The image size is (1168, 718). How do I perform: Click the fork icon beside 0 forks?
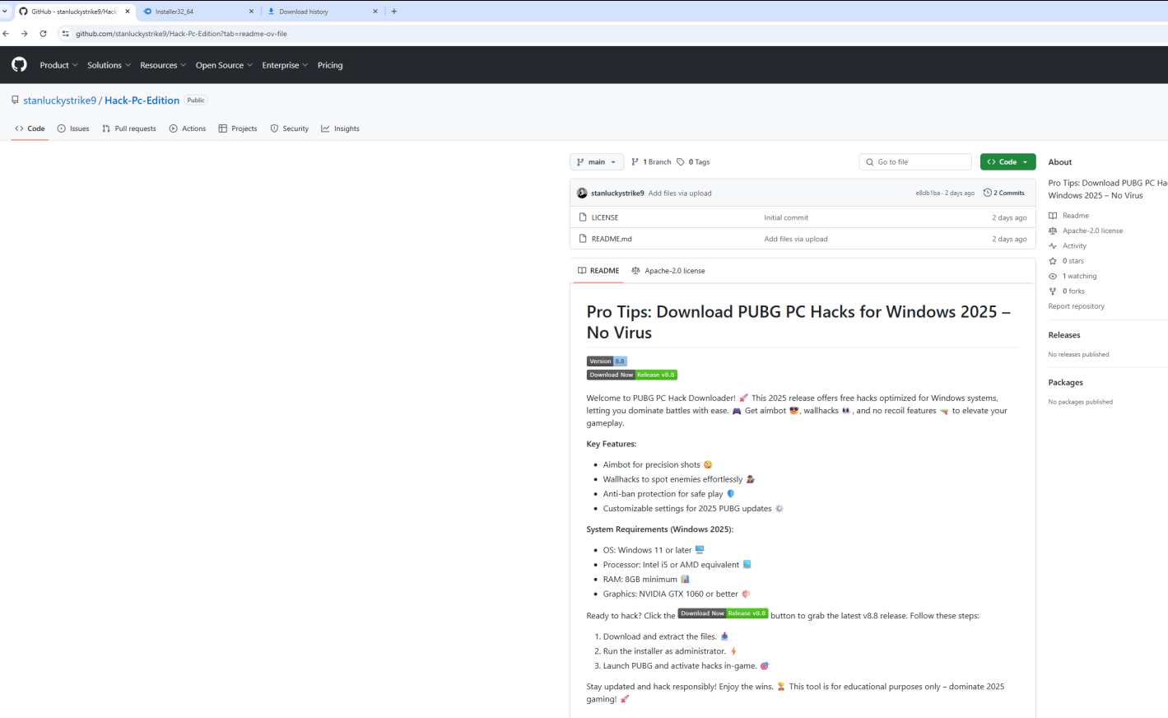click(x=1053, y=291)
